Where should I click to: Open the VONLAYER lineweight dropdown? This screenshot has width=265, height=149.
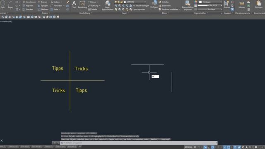tap(222, 5)
